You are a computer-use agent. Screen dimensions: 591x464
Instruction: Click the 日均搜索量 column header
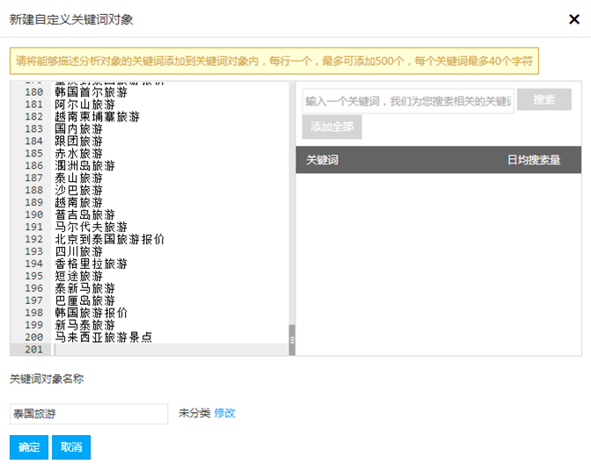tap(533, 160)
